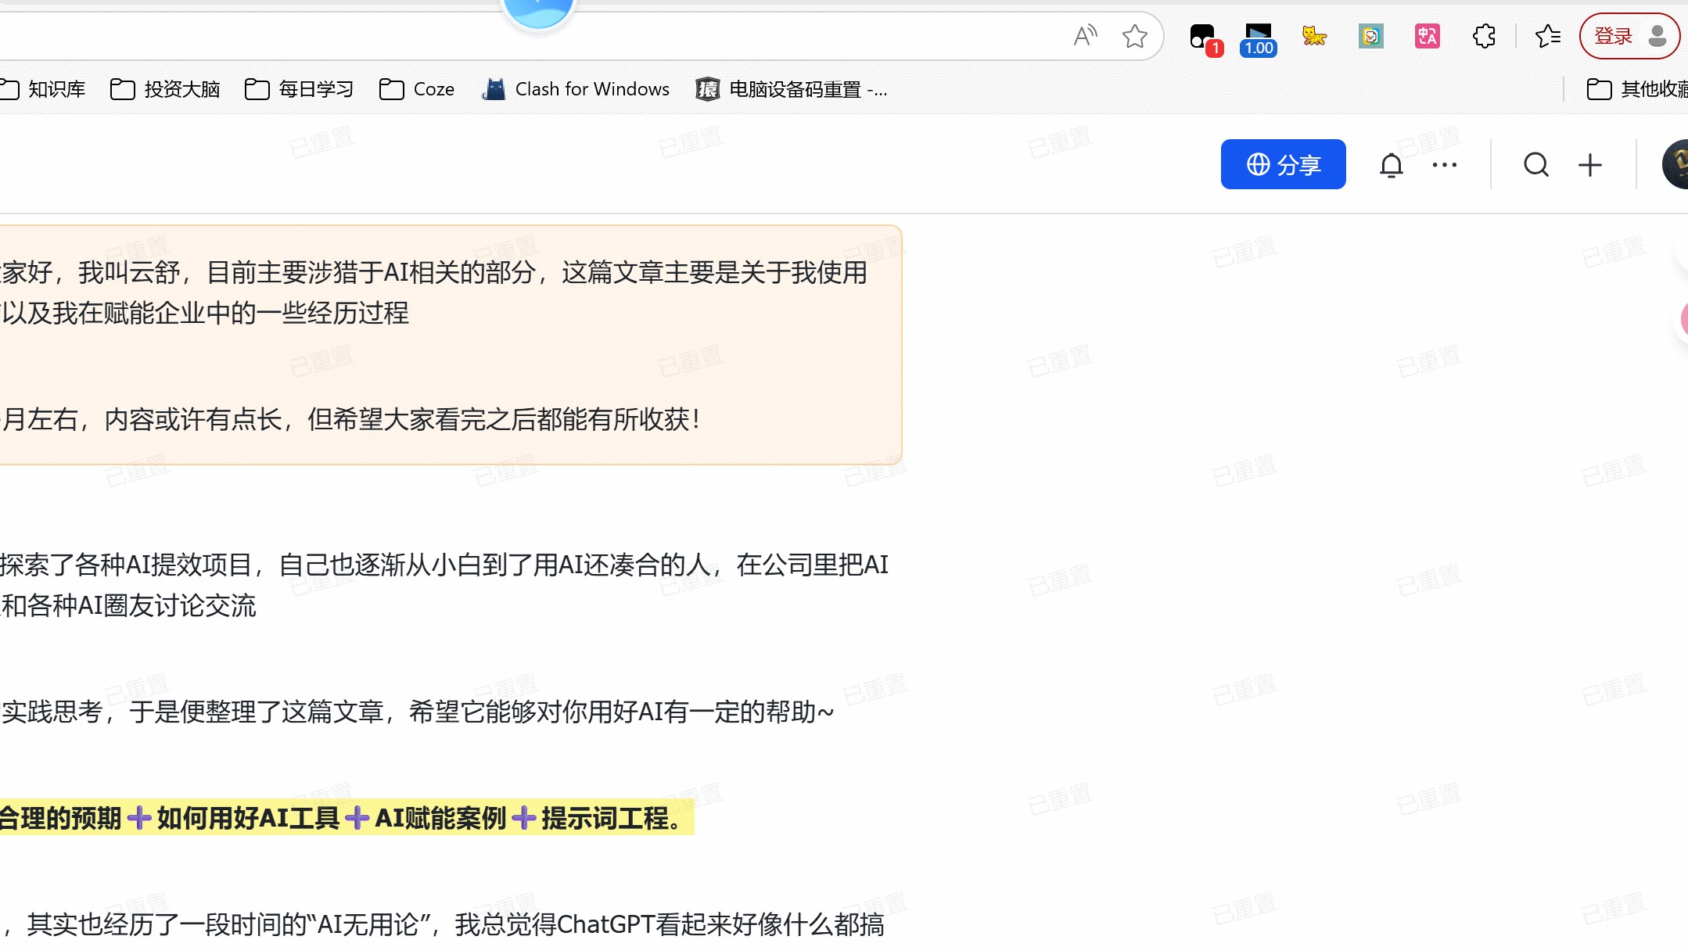Open the favorites hub icon
Image resolution: width=1688 pixels, height=947 pixels.
1548,36
